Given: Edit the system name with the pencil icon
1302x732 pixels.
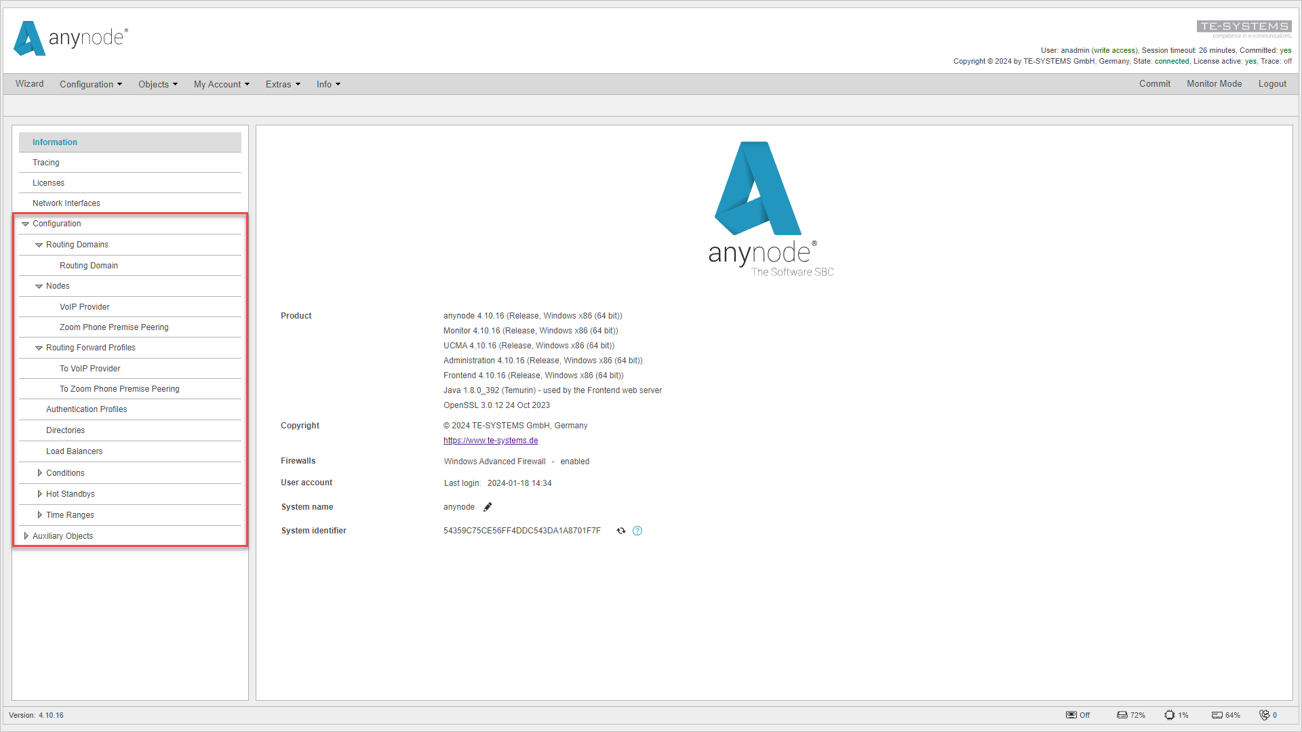Looking at the screenshot, I should pos(488,506).
